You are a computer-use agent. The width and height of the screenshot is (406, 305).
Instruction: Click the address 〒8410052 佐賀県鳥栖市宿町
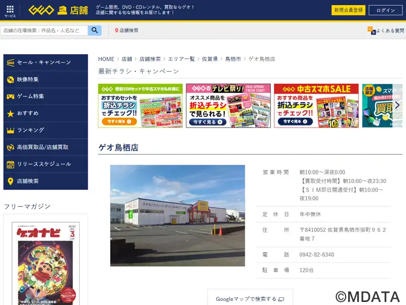click(x=343, y=234)
